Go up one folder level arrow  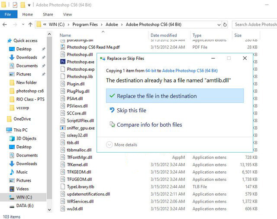click(30, 25)
